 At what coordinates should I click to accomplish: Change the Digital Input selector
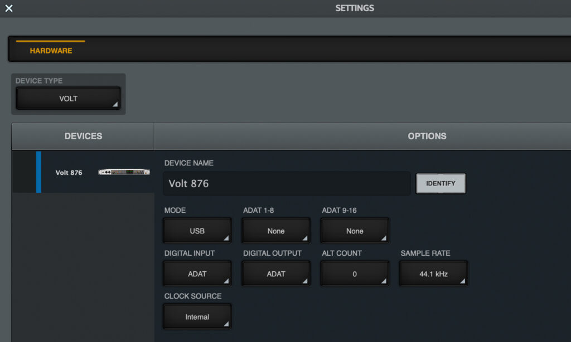click(197, 273)
